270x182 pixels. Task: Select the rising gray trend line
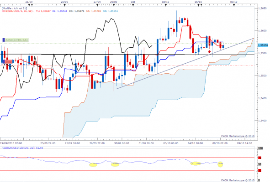click(x=185, y=63)
